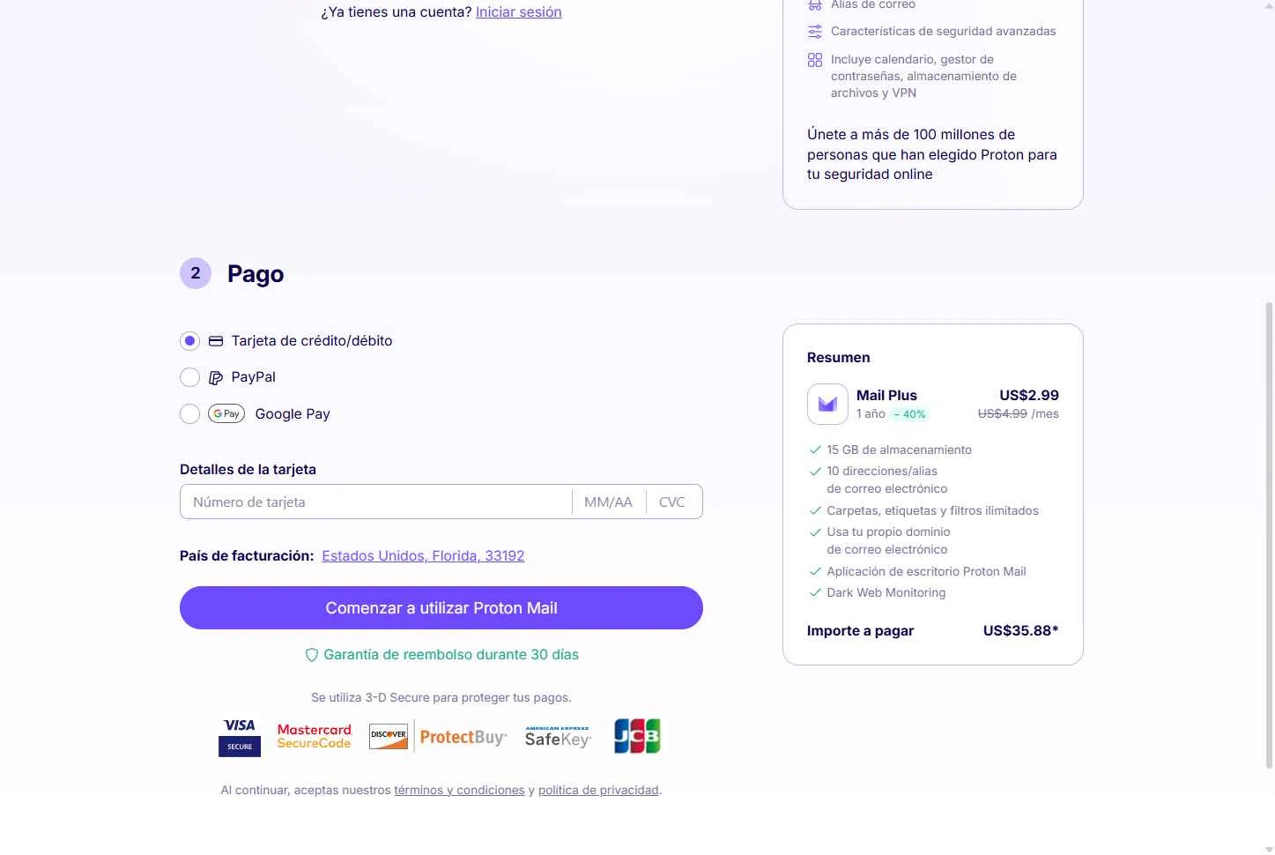Viewport: 1275px width, 855px height.
Task: Click the strikethrough US$4.99 /mes price
Action: point(1019,414)
